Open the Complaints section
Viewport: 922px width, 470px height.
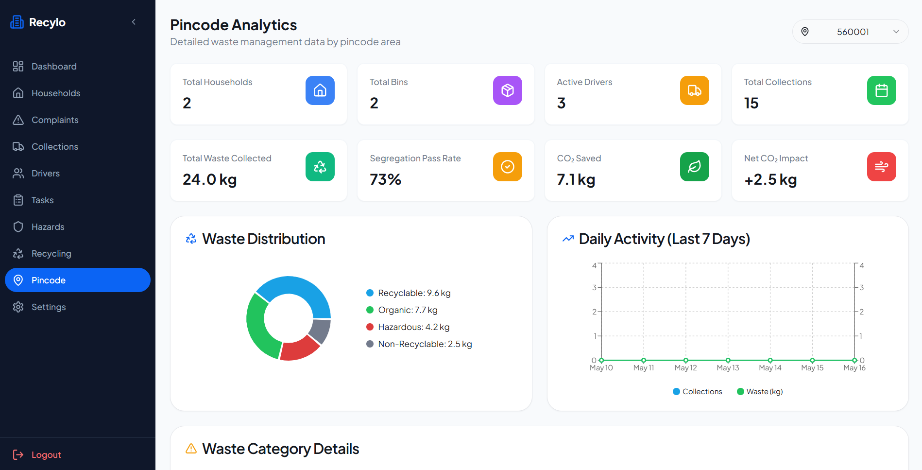pos(78,120)
